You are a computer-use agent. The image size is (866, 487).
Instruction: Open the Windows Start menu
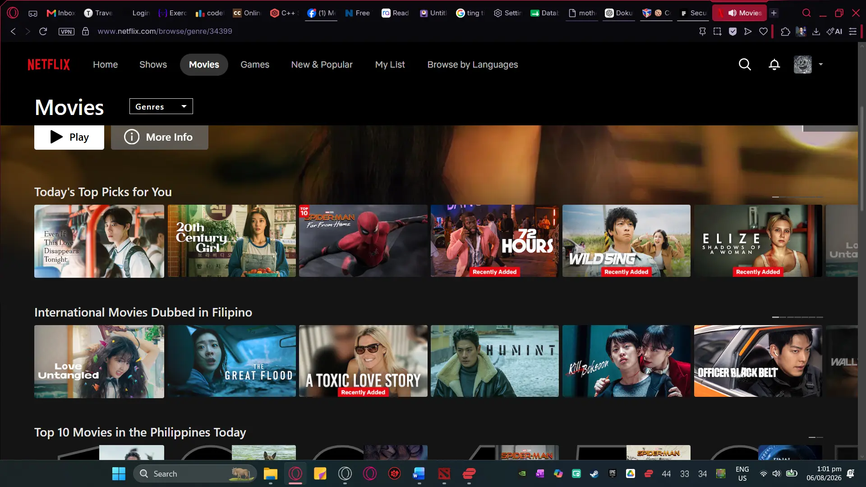pyautogui.click(x=119, y=473)
